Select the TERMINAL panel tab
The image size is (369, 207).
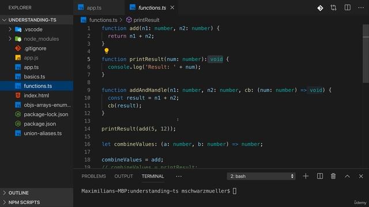pos(153,177)
